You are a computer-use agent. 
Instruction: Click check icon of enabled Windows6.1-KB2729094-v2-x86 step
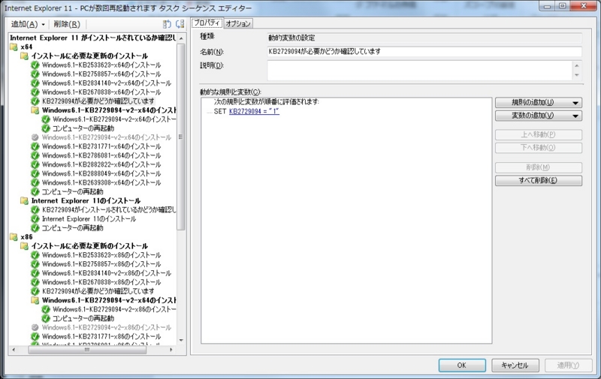click(x=46, y=309)
